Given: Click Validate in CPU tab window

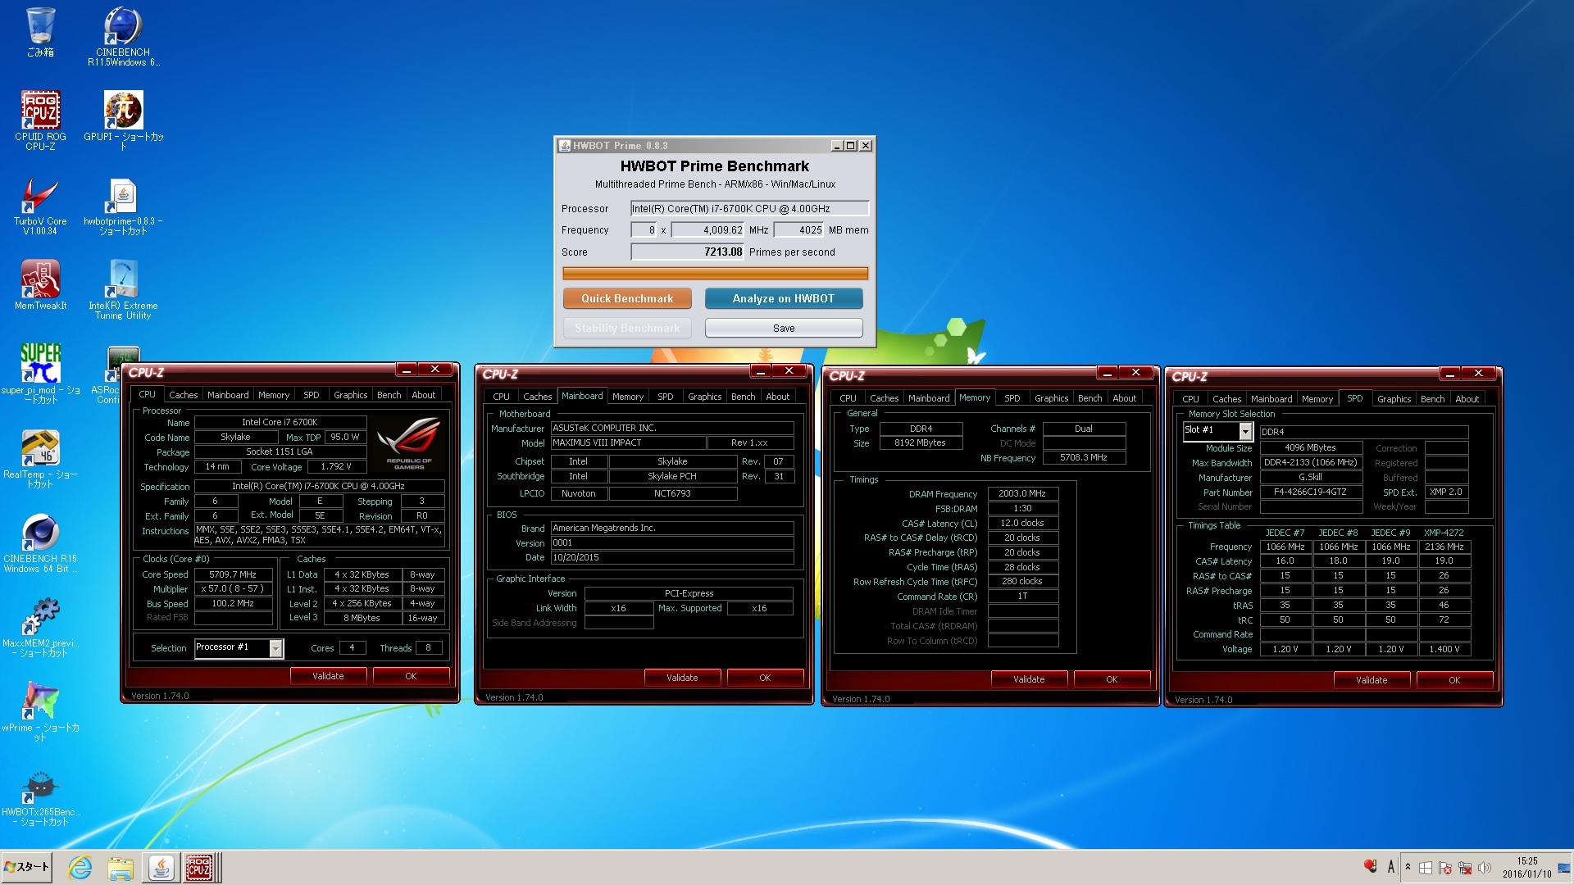Looking at the screenshot, I should [328, 676].
